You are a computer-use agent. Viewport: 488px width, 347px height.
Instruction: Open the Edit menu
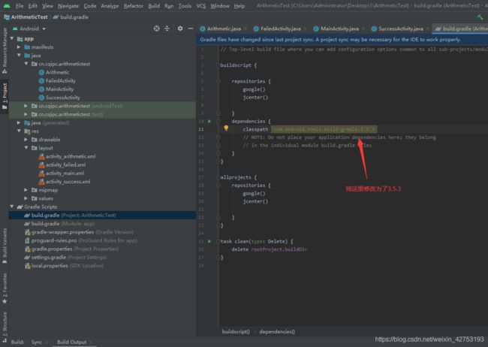[32, 6]
